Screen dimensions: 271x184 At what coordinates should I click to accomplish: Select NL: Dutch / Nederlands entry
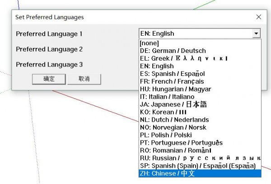pyautogui.click(x=174, y=120)
